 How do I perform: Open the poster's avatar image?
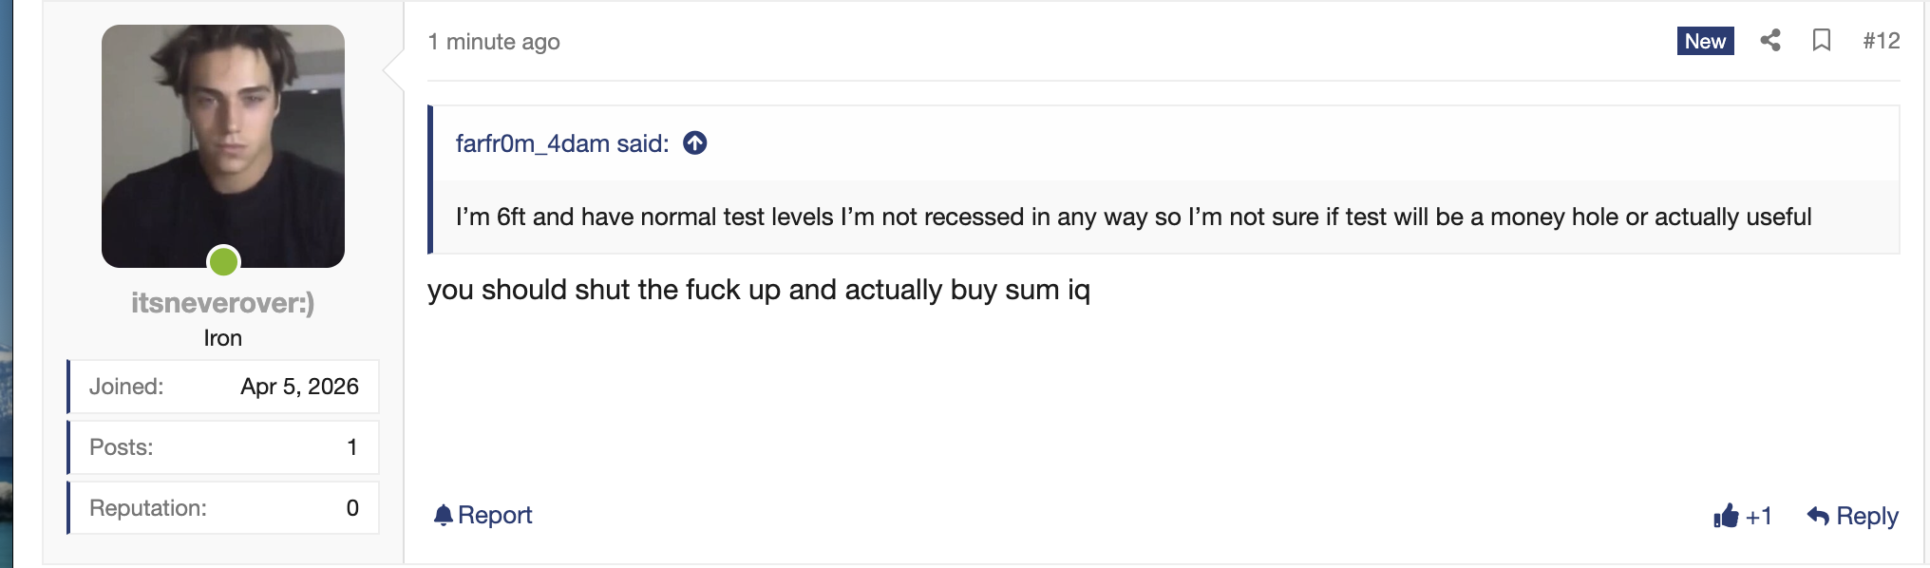pos(223,145)
